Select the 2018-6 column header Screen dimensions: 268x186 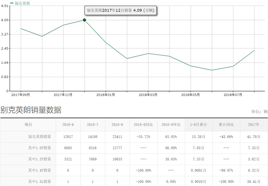click(68, 125)
